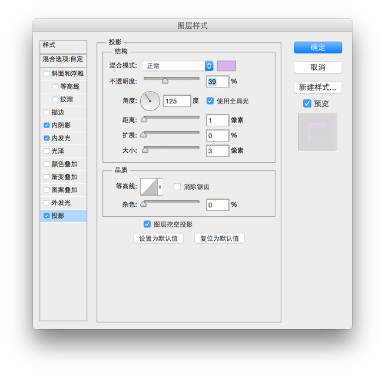Uncheck the 投影 effect checkbox
Viewport: 385px width, 376px height.
pyautogui.click(x=47, y=216)
